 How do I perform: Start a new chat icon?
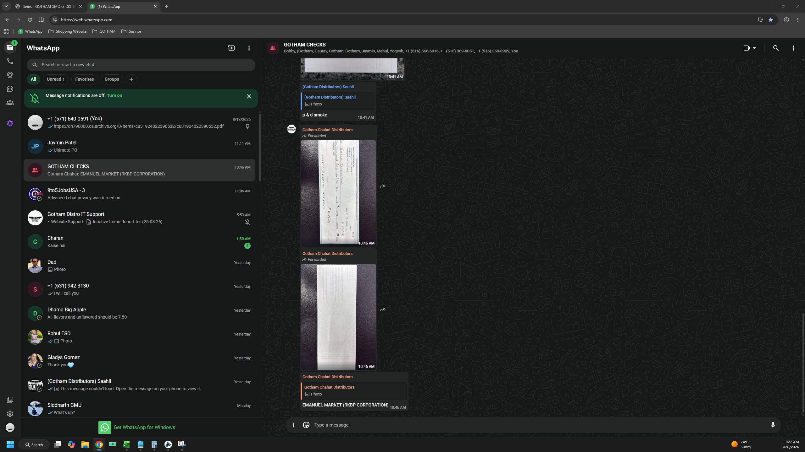tap(231, 48)
